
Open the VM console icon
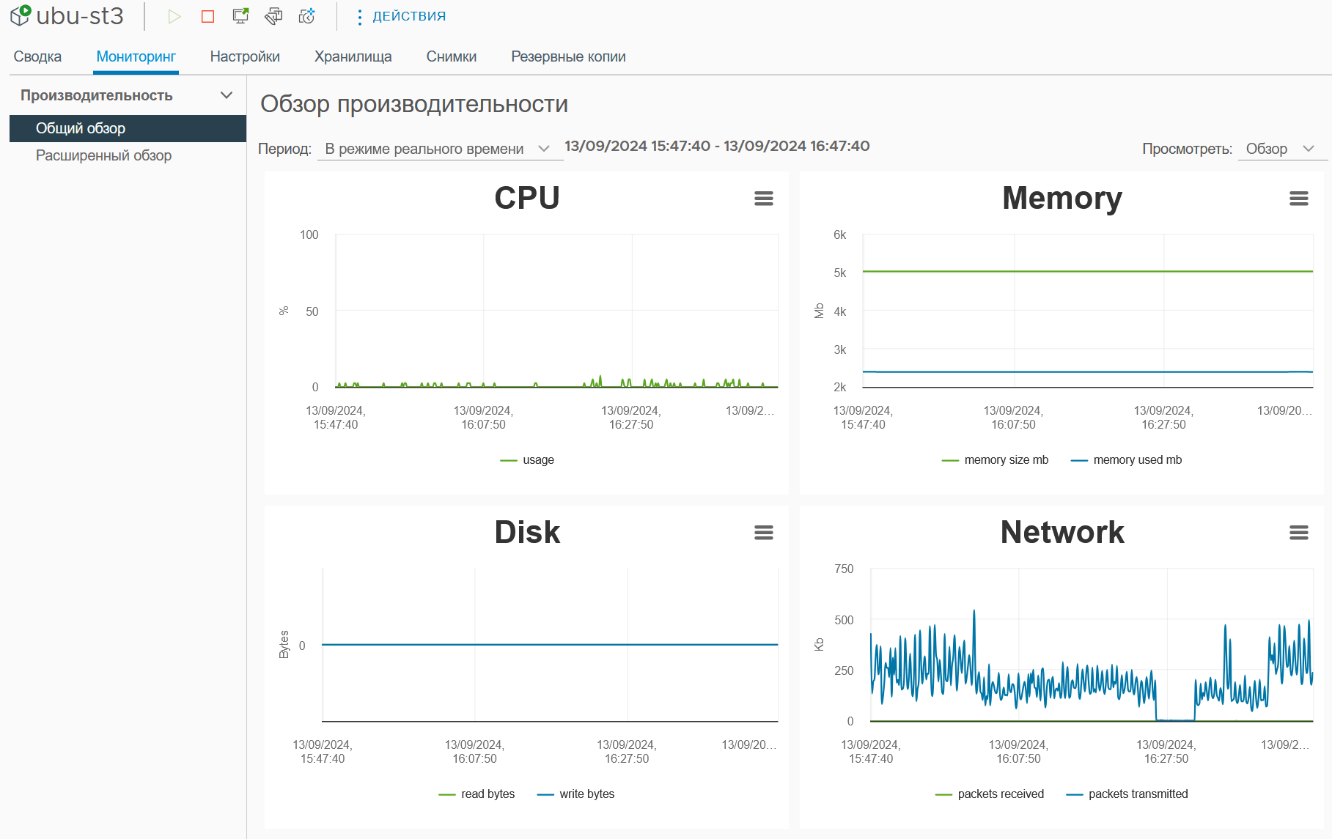tap(240, 16)
